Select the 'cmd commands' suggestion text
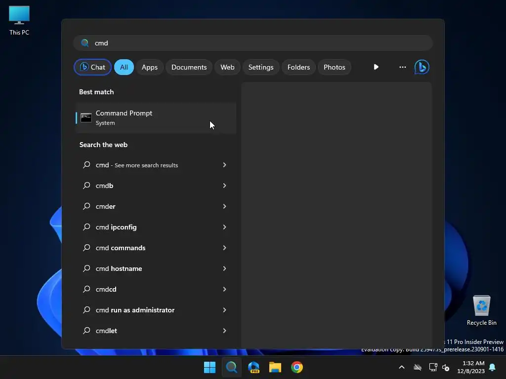This screenshot has width=506, height=379. [121, 248]
